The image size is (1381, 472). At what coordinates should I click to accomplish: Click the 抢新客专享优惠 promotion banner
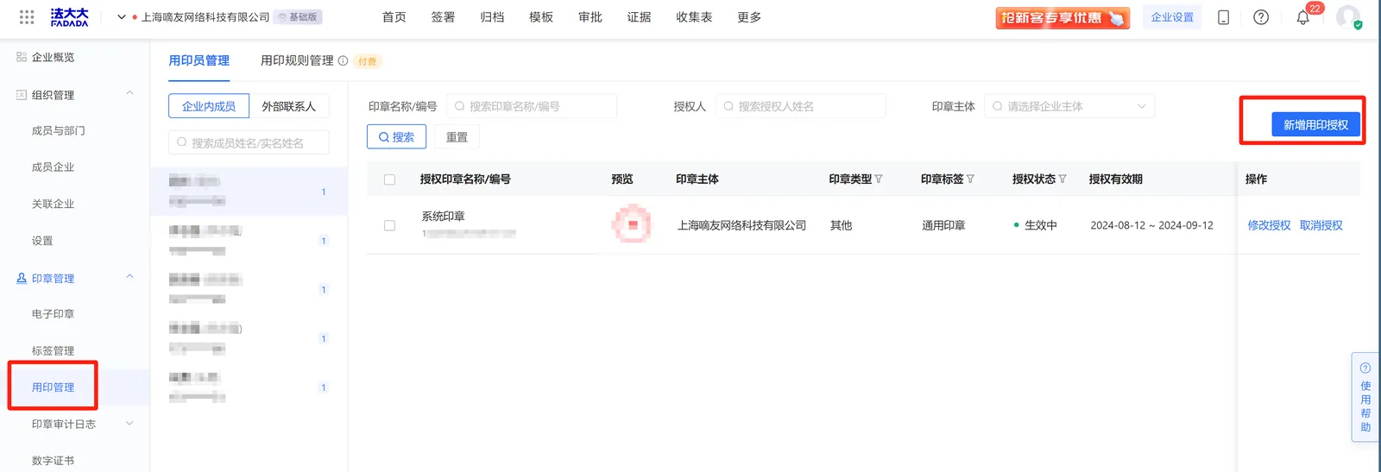tap(1063, 17)
